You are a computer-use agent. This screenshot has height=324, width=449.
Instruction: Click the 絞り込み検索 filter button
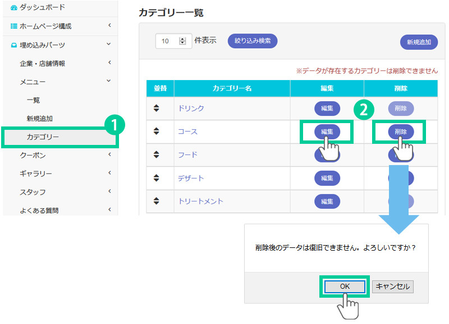253,41
